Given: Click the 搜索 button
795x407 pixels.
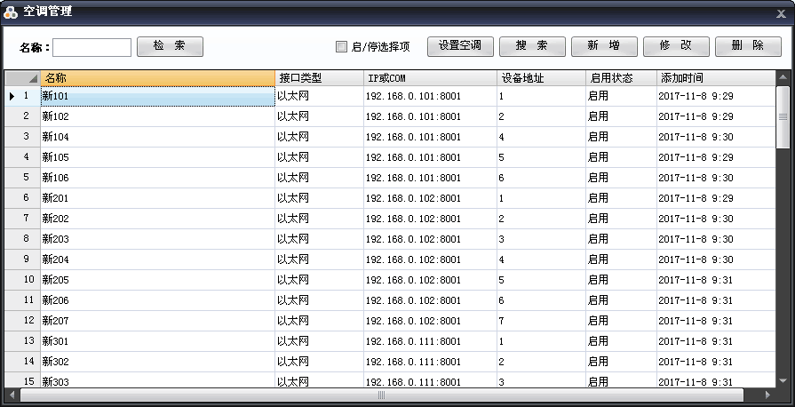Looking at the screenshot, I should (x=532, y=46).
